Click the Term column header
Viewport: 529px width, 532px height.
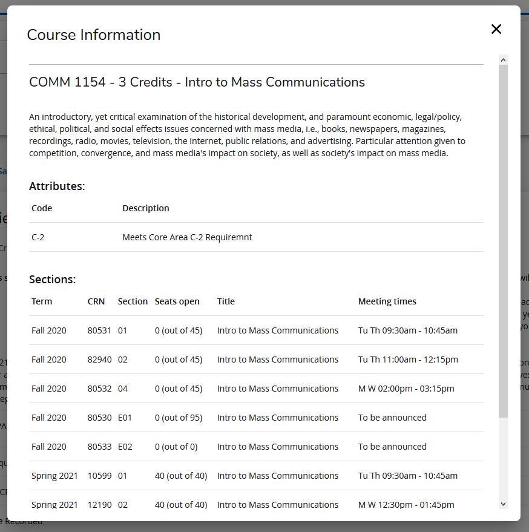point(42,301)
